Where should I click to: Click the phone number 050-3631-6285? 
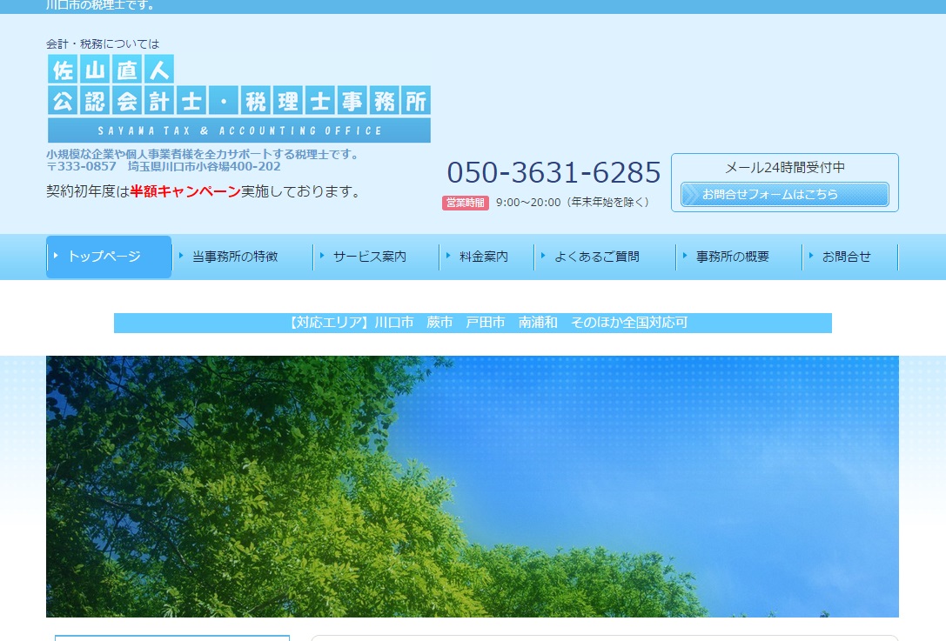pos(554,172)
